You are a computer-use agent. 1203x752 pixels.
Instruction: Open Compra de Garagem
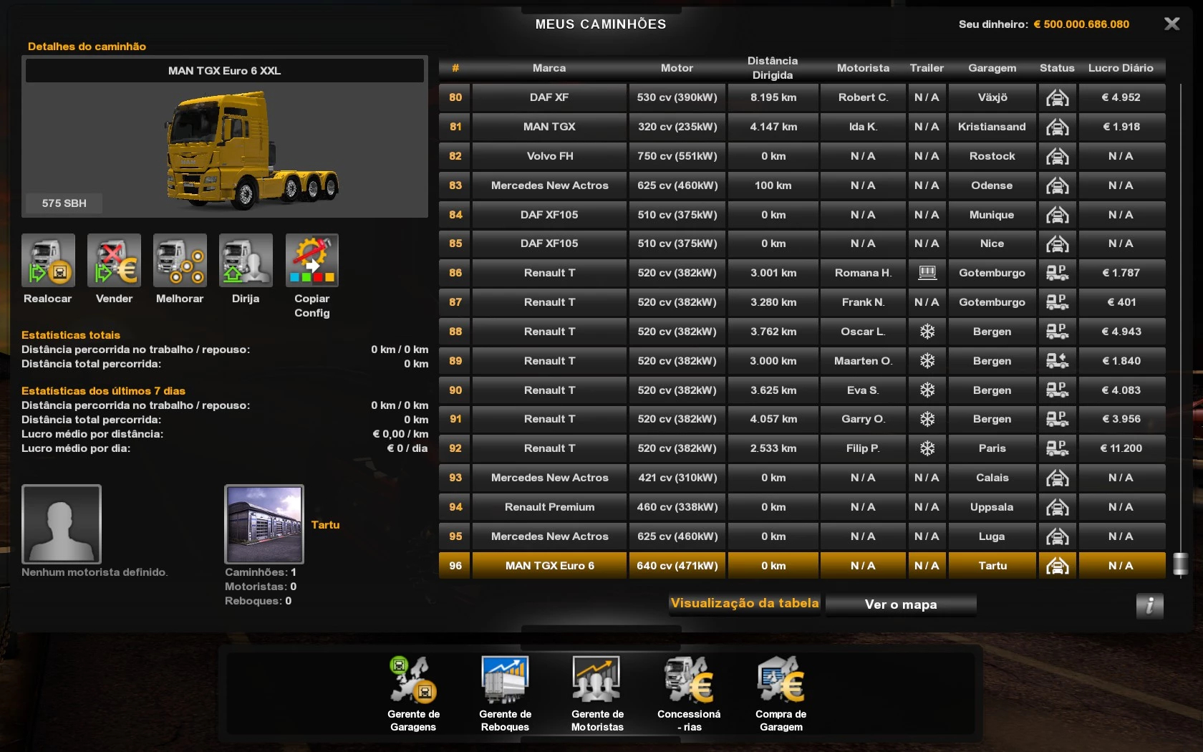coord(781,680)
